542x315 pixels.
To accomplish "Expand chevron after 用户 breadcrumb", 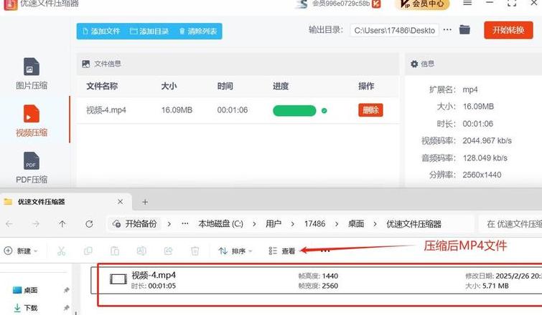I will point(292,224).
